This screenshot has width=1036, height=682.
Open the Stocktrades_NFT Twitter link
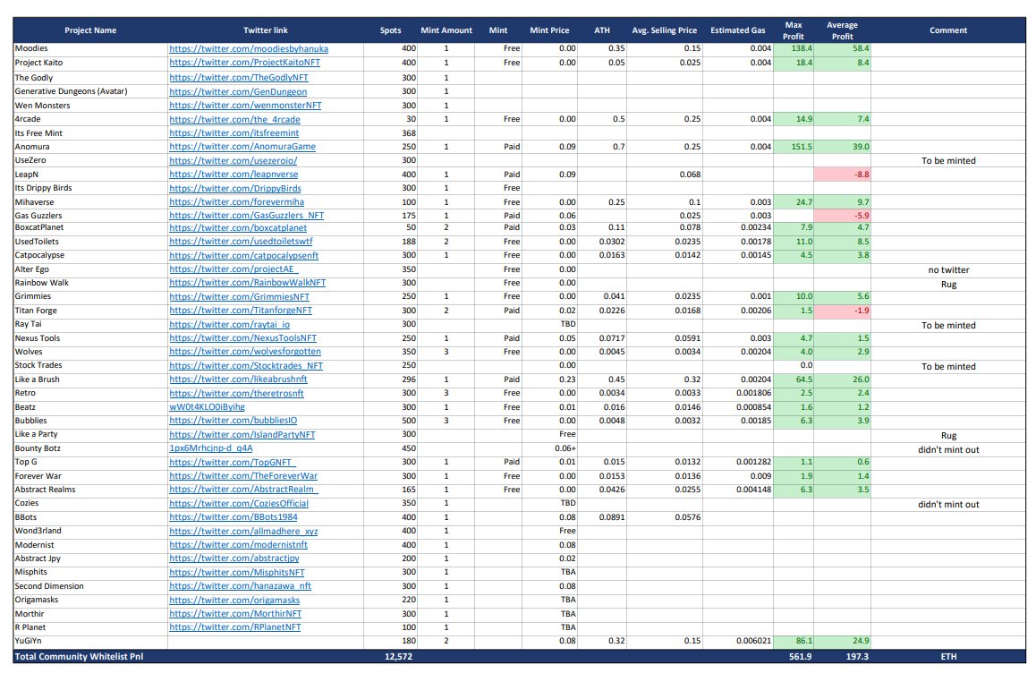[x=246, y=366]
